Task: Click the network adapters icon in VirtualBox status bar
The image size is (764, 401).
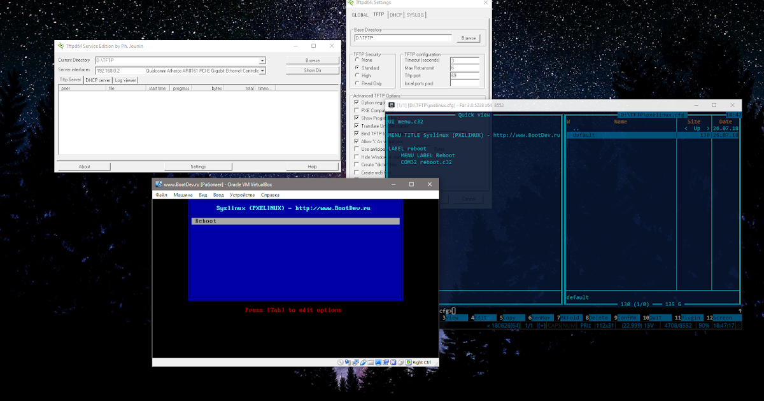Action: (x=355, y=362)
